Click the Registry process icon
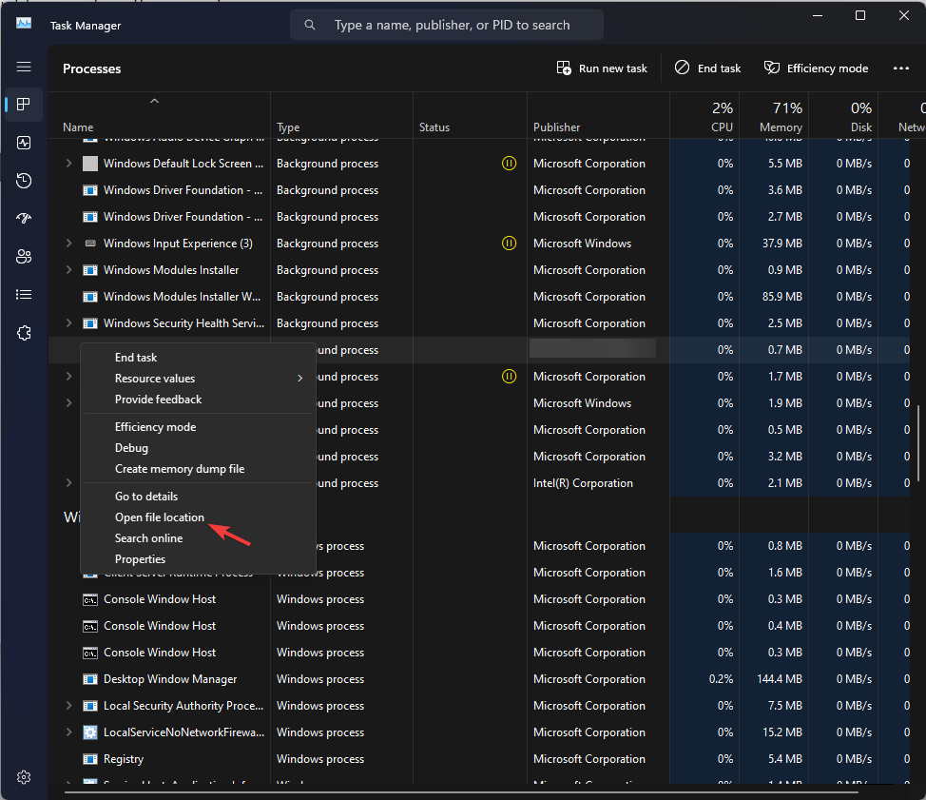This screenshot has height=800, width=926. coord(89,759)
